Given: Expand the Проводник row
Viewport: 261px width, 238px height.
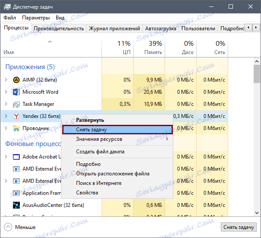Looking at the screenshot, I should (x=6, y=128).
